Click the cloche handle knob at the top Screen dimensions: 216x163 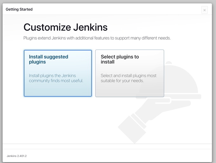168,63
